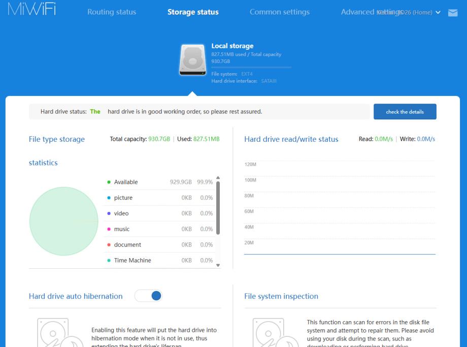Click the storage list scroll up arrow
The width and height of the screenshot is (467, 347).
coord(218,178)
